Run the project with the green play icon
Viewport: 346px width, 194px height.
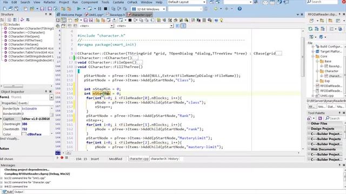pos(79,9)
